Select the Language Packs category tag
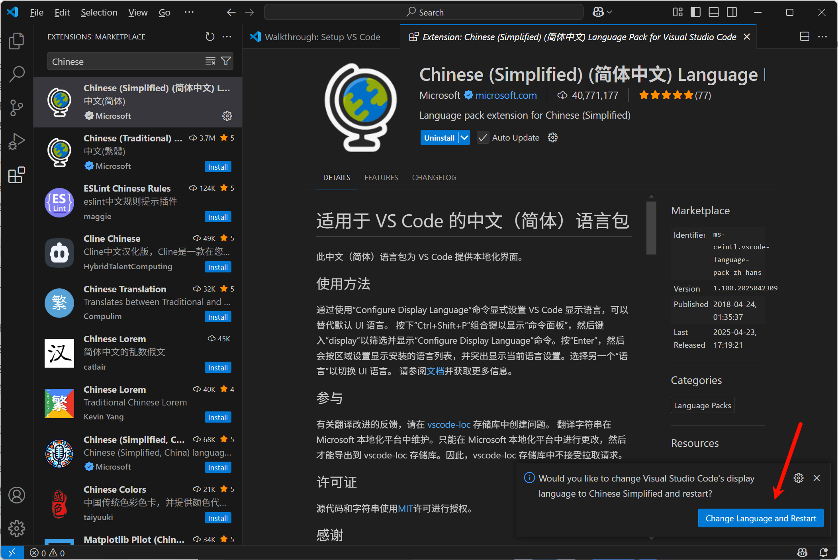 (703, 405)
